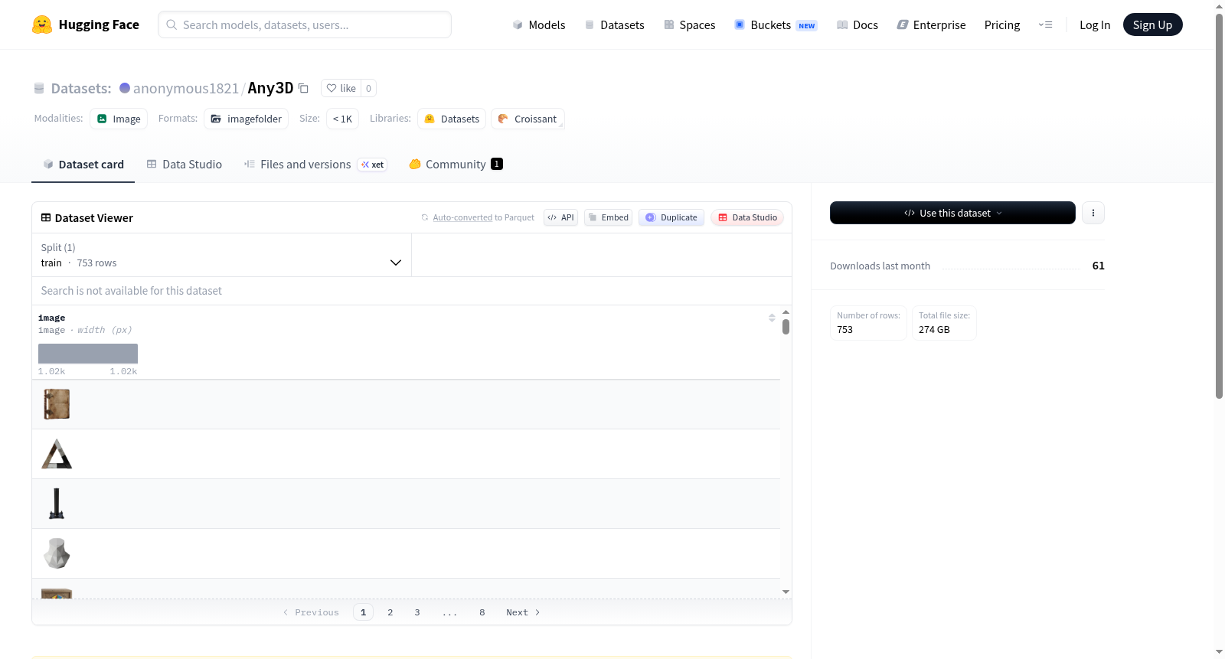The image size is (1225, 659).
Task: Open Docs in the top navigation
Action: tap(857, 24)
